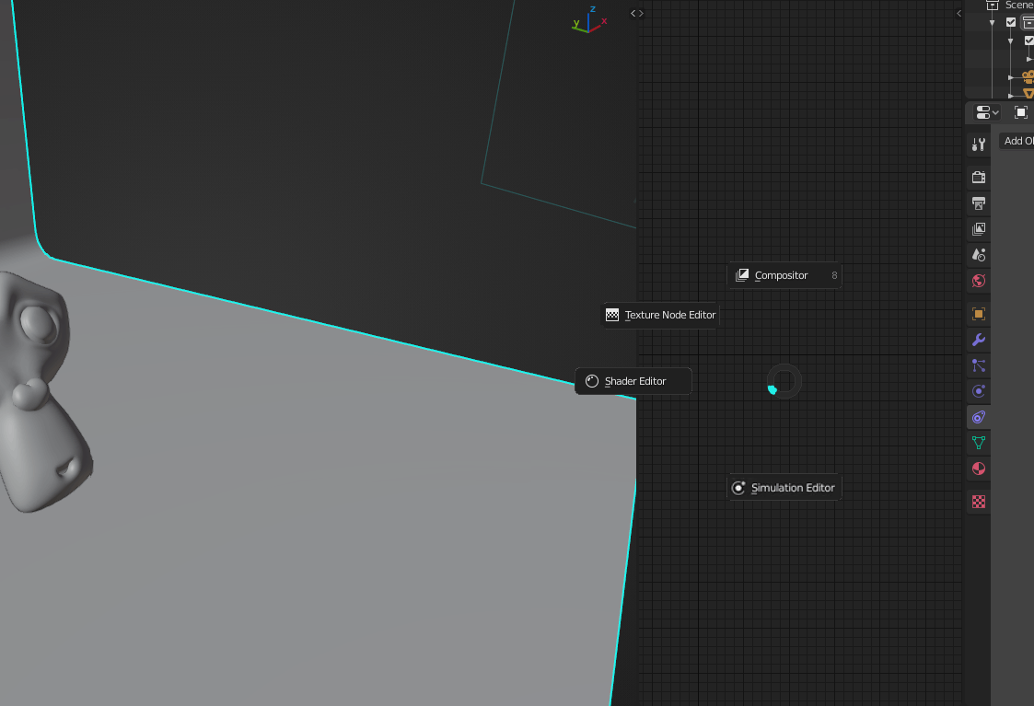Click the "Add O…" button in Properties
Viewport: 1034px width, 706px height.
pos(1017,141)
